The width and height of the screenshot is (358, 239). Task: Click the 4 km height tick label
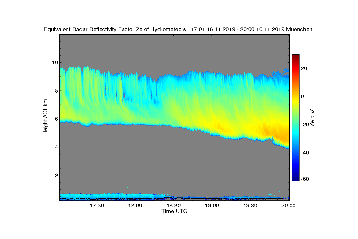coord(56,147)
